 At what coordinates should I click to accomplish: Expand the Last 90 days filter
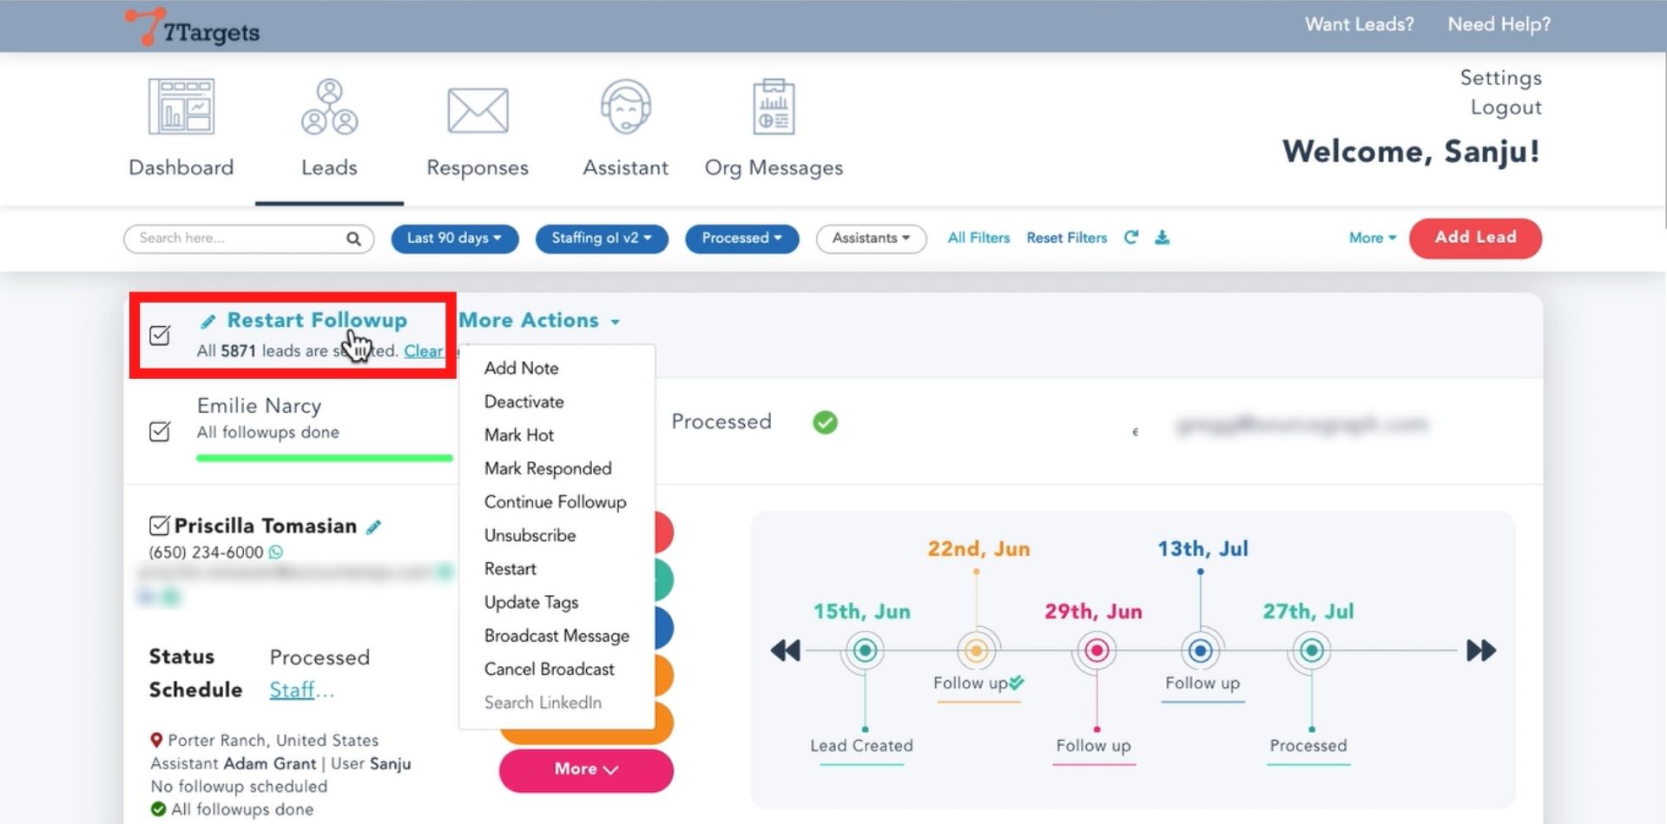454,239
